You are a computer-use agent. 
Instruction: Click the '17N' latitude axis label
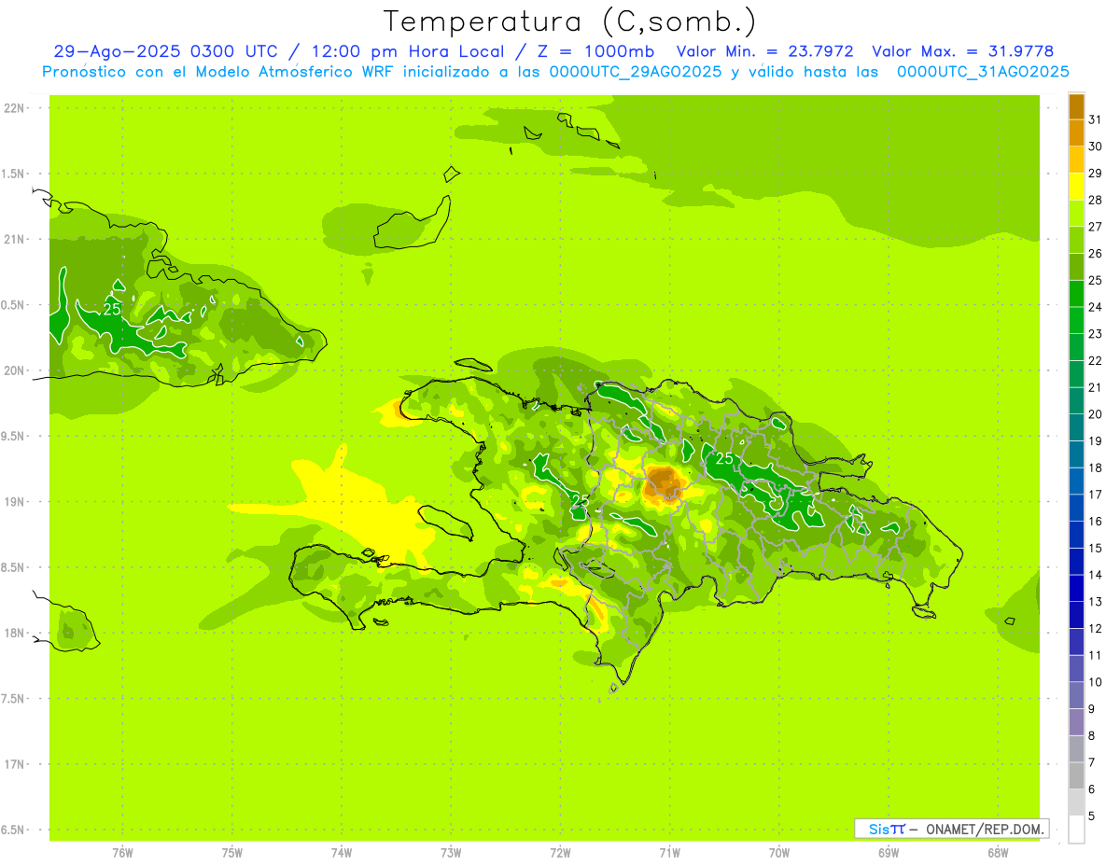point(15,764)
